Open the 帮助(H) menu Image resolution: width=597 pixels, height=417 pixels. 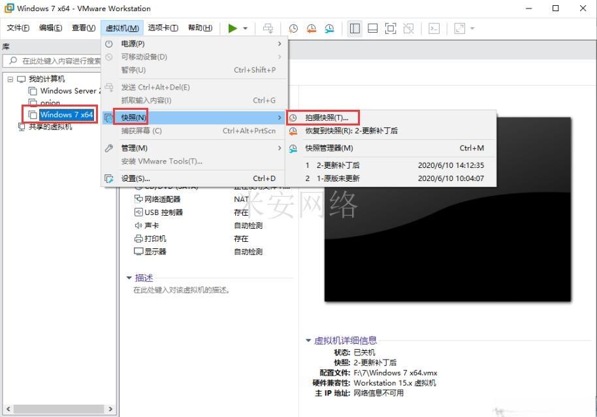point(201,28)
